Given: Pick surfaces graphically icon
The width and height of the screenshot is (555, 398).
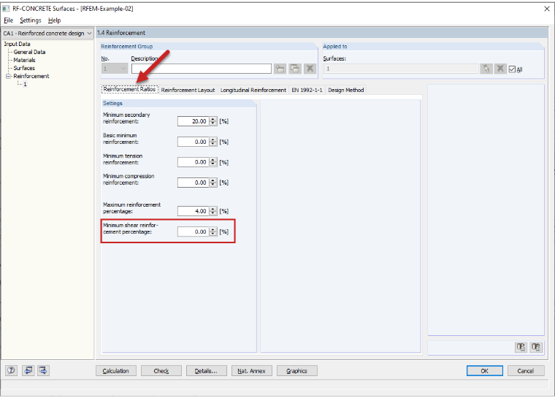Looking at the screenshot, I should [x=486, y=69].
